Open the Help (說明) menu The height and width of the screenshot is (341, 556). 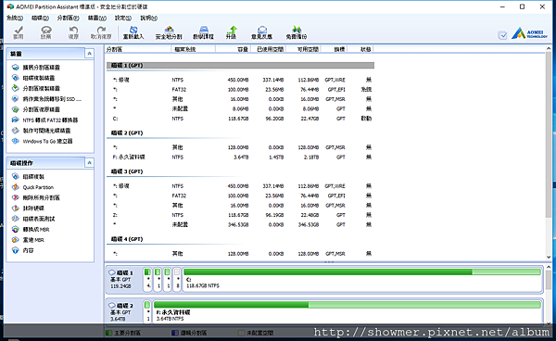(149, 18)
